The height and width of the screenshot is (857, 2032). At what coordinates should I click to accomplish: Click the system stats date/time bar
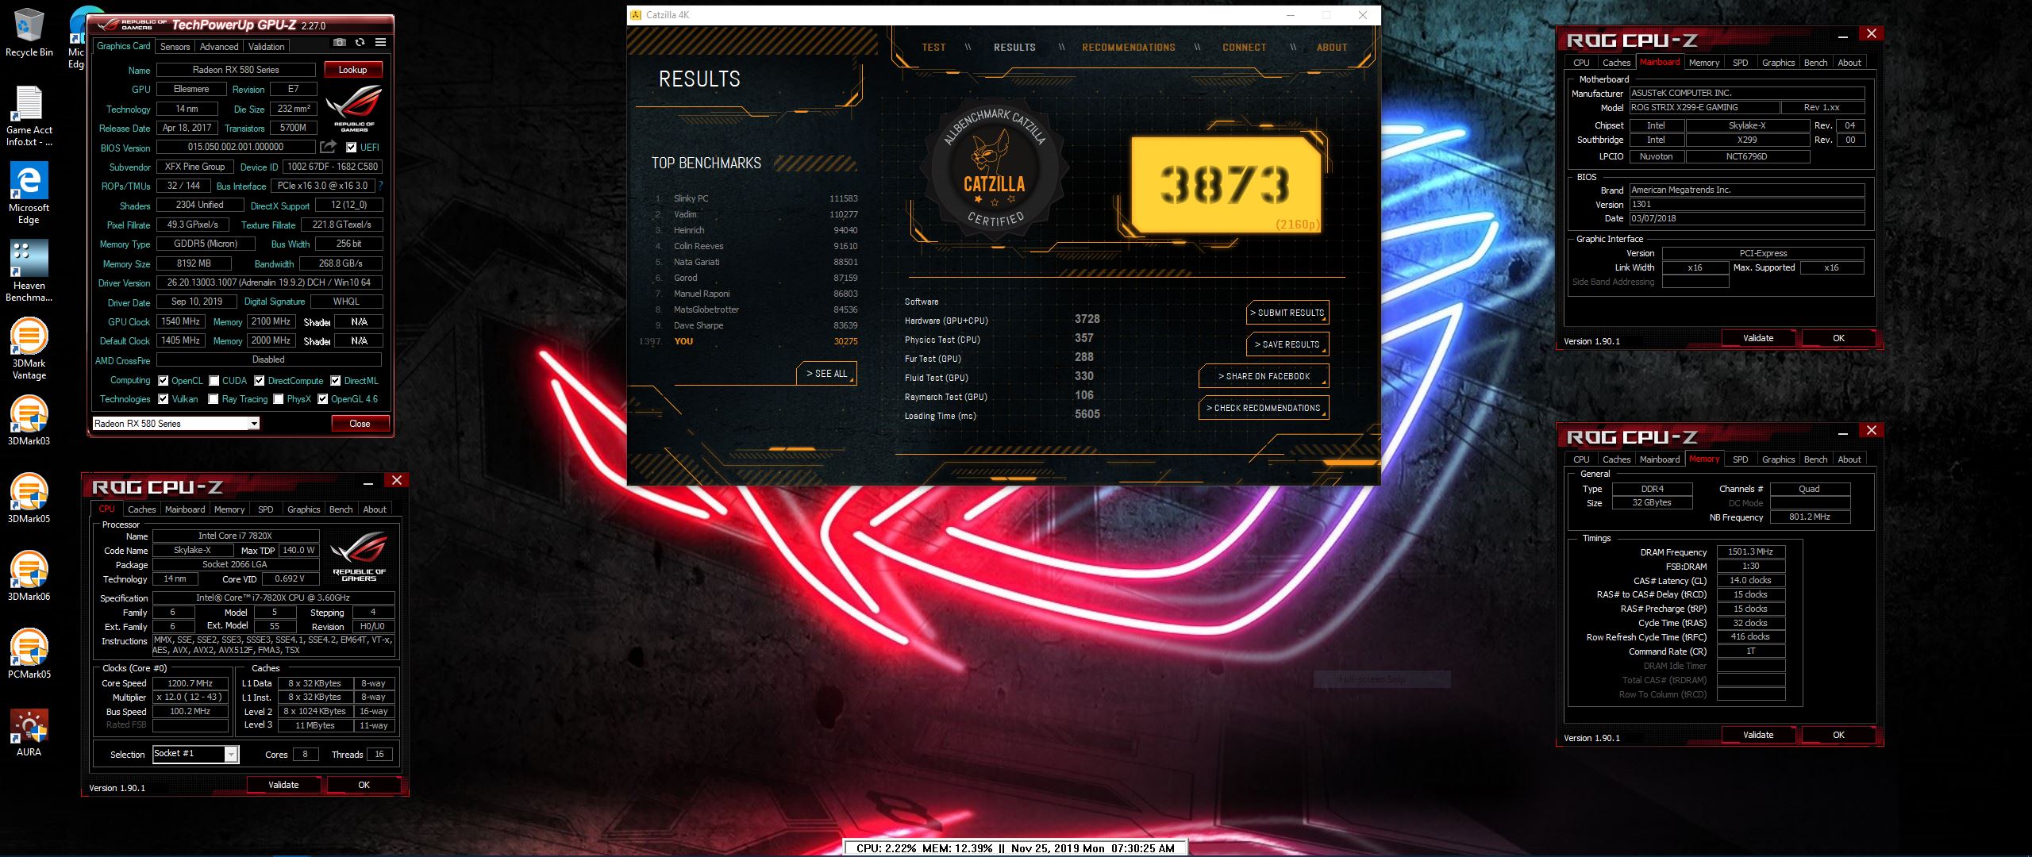pos(1014,848)
